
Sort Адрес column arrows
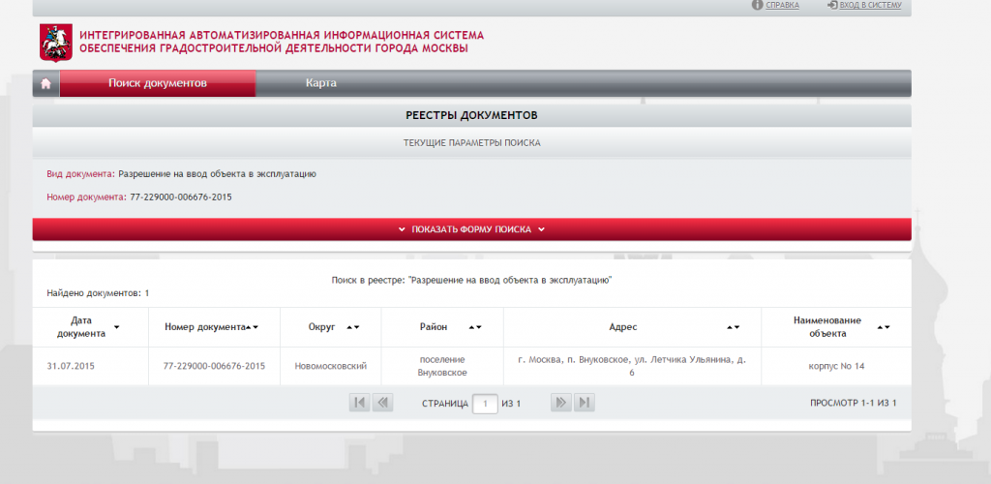[734, 327]
